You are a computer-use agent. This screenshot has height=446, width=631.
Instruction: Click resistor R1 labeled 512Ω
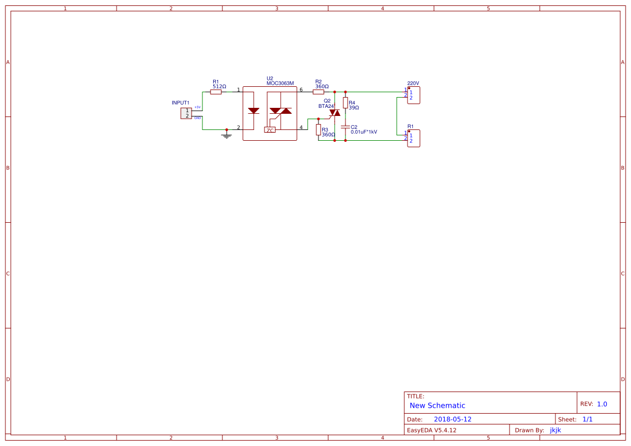pyautogui.click(x=216, y=92)
